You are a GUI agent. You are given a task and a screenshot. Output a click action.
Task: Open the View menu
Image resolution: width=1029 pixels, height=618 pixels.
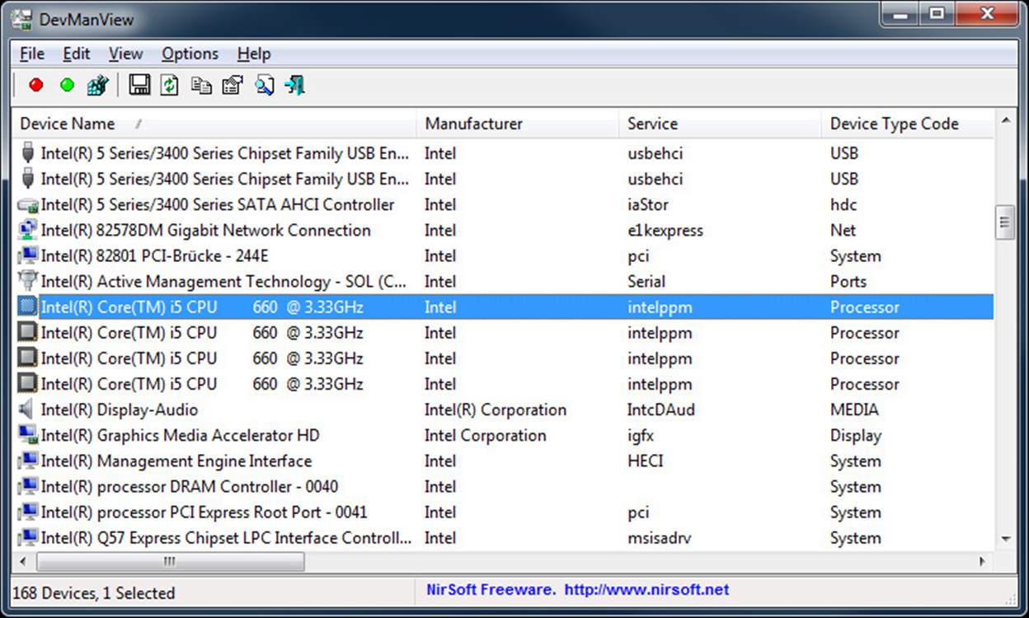pyautogui.click(x=125, y=54)
